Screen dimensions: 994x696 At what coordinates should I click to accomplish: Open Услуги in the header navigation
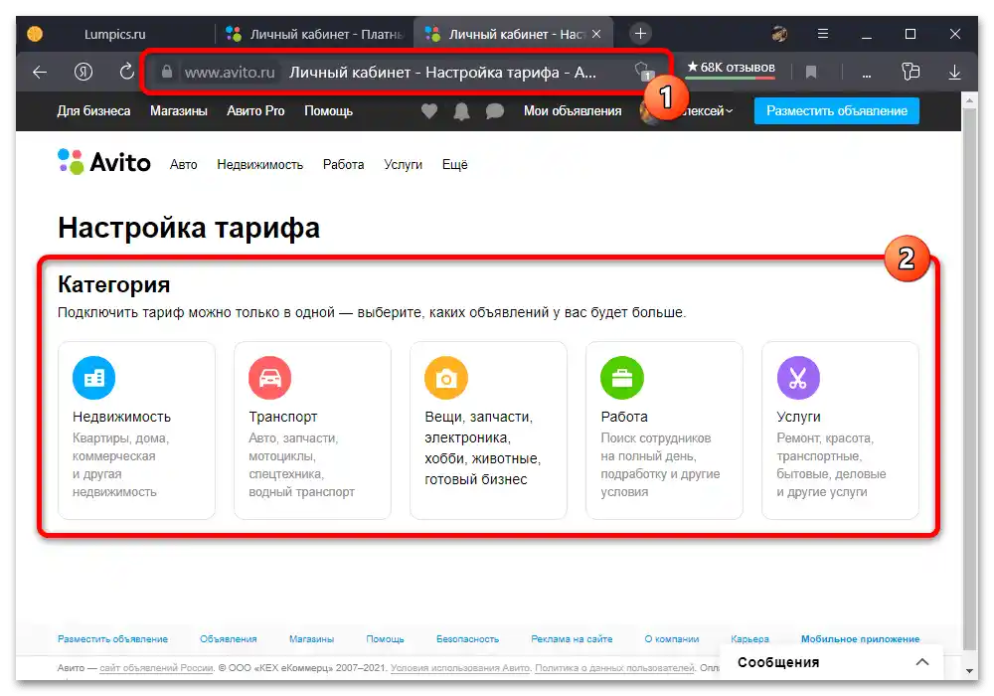[x=403, y=165]
